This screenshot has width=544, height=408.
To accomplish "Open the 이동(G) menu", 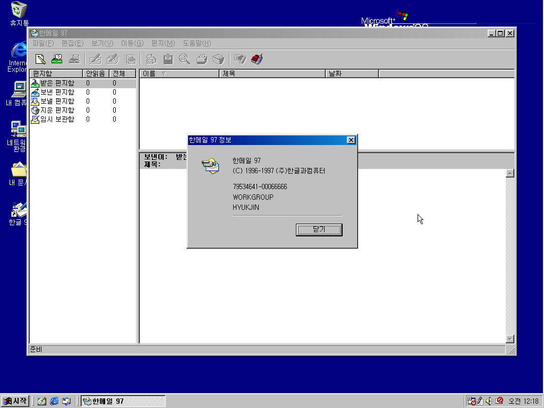I will point(132,44).
